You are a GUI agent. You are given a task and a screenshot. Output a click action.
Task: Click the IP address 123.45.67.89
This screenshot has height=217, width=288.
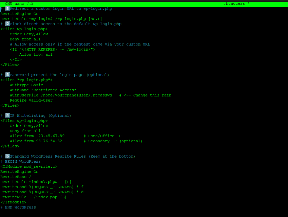50,136
